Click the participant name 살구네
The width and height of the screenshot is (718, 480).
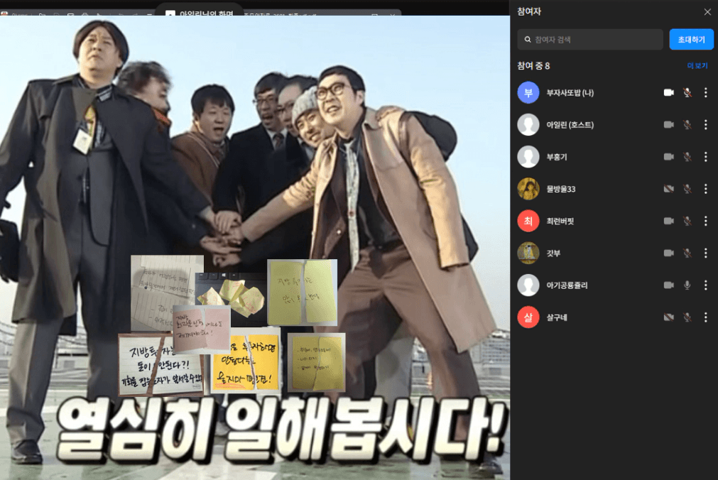click(556, 317)
